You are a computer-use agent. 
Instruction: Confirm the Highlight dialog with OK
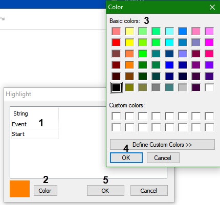105,191
